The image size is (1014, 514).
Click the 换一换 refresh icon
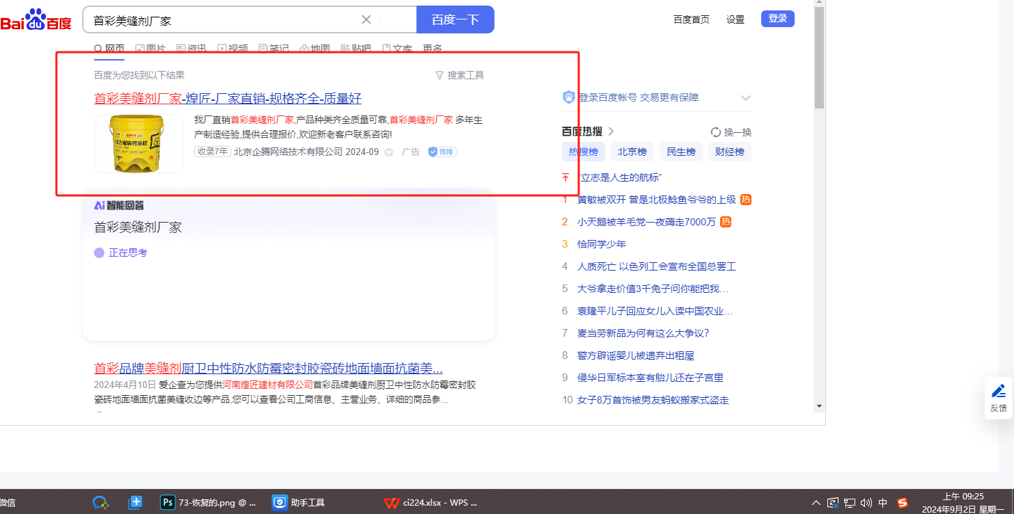[x=715, y=132]
